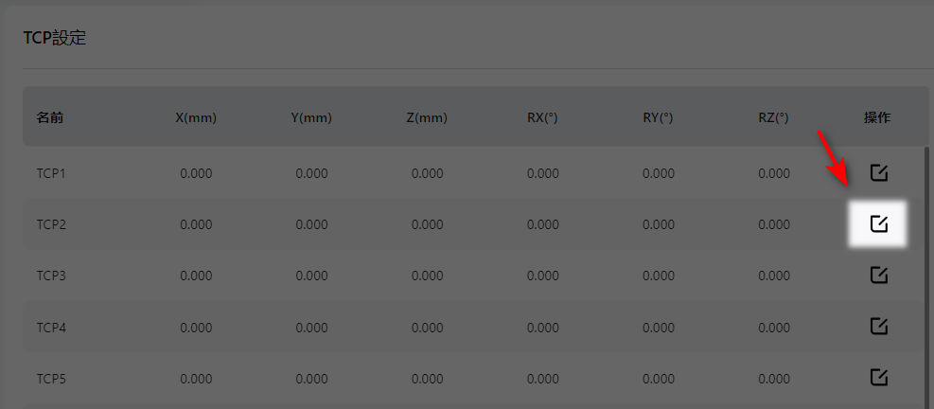The image size is (934, 409).
Task: Select the TCP5 row name
Action: (51, 380)
